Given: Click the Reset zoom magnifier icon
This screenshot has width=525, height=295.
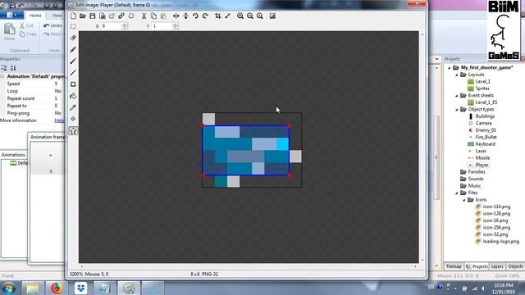Looking at the screenshot, I should [259, 16].
